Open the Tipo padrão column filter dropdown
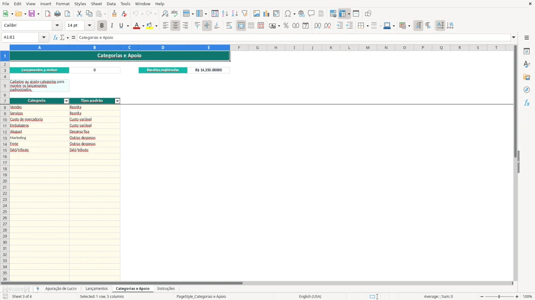Image resolution: width=535 pixels, height=300 pixels. tap(118, 101)
